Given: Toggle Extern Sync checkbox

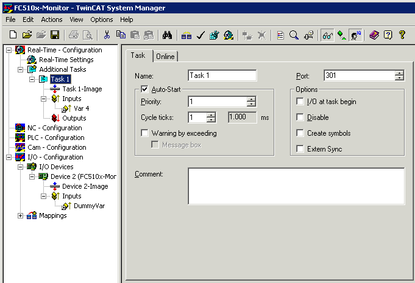Looking at the screenshot, I should click(x=300, y=148).
